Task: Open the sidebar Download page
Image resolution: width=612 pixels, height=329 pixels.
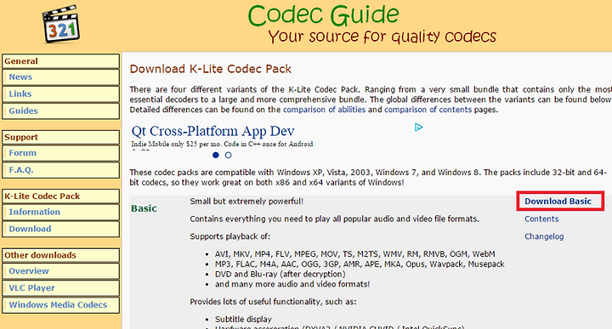Action: [61, 229]
